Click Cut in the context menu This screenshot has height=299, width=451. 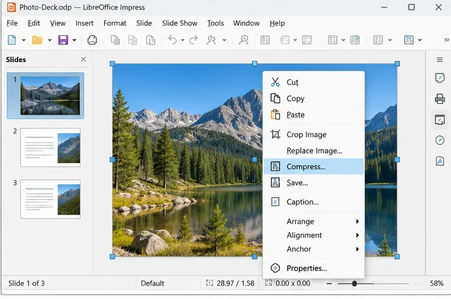point(314,82)
